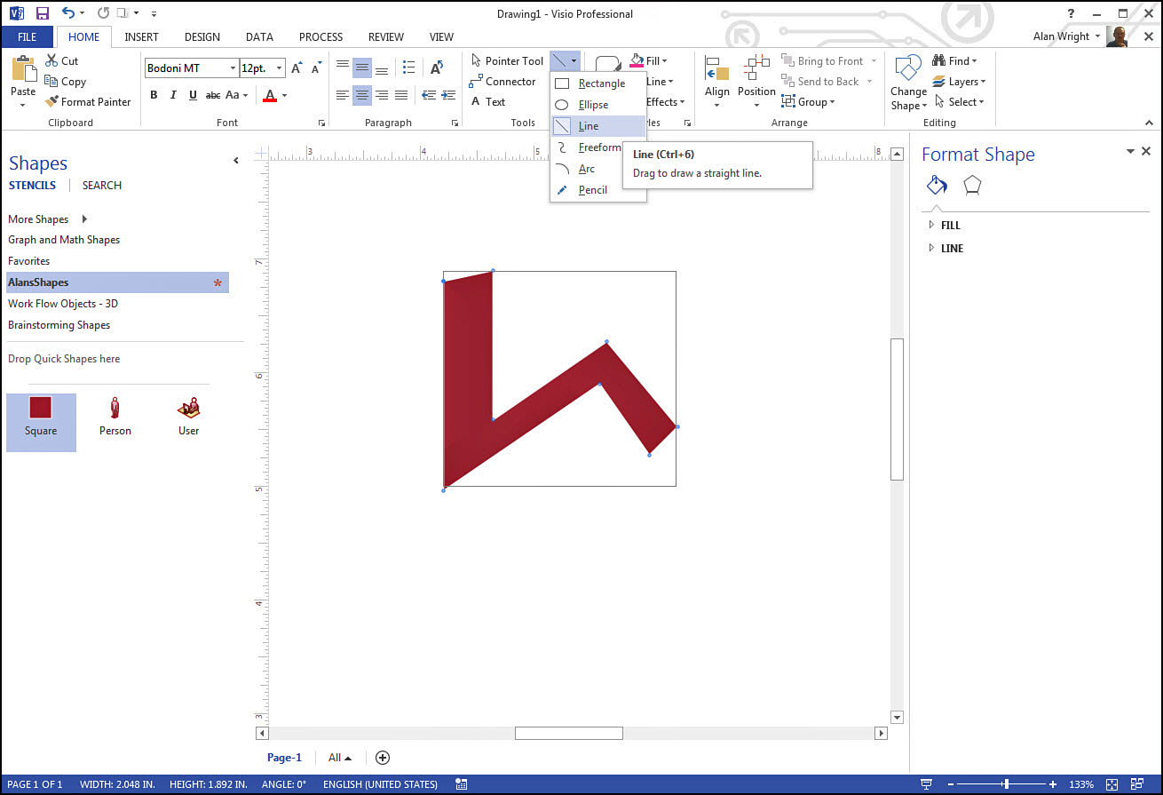Click the Save icon in quick access toolbar
Viewport: 1163px width, 795px height.
(x=43, y=13)
